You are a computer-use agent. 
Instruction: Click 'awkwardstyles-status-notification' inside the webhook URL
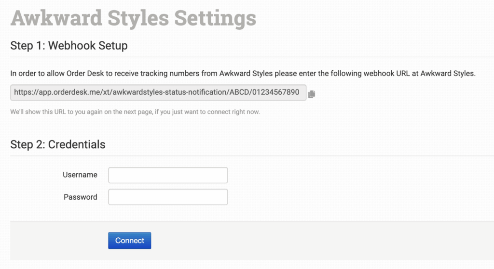178,92
